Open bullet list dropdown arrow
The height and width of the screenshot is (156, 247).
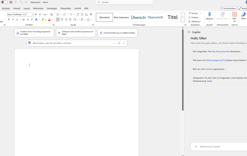61,14
